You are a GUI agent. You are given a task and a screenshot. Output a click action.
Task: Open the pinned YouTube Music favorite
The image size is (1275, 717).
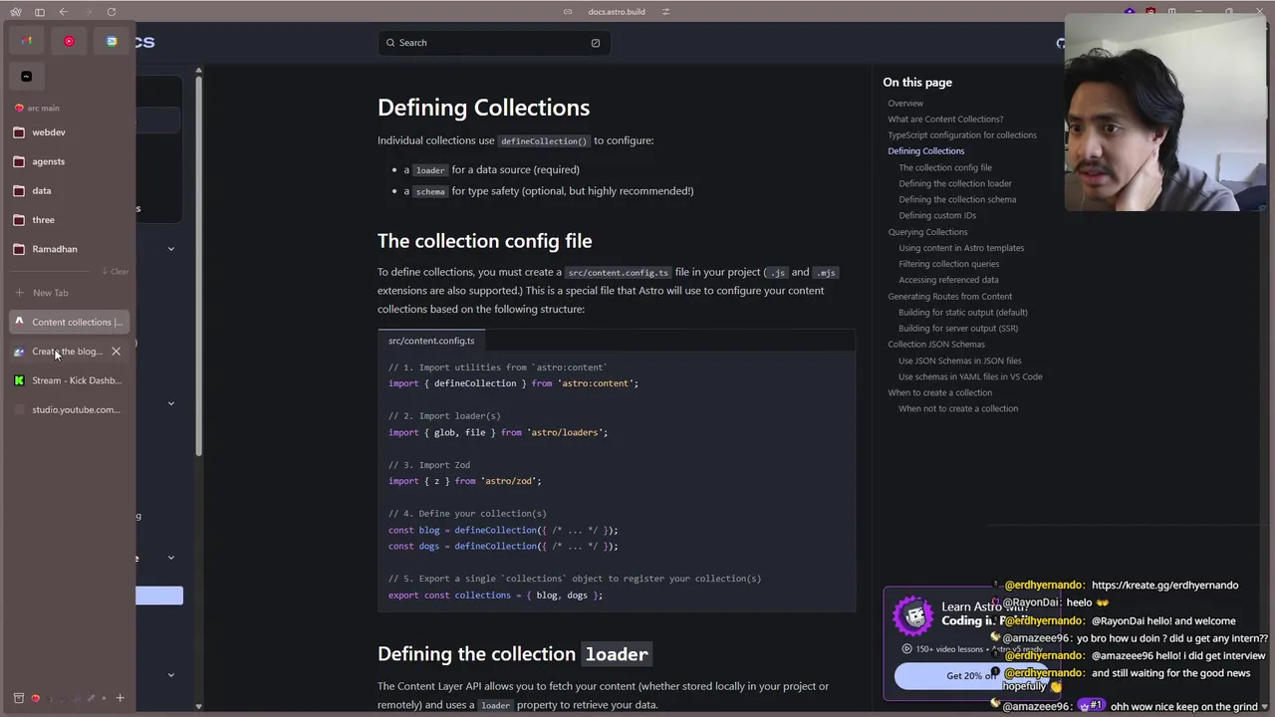69,41
